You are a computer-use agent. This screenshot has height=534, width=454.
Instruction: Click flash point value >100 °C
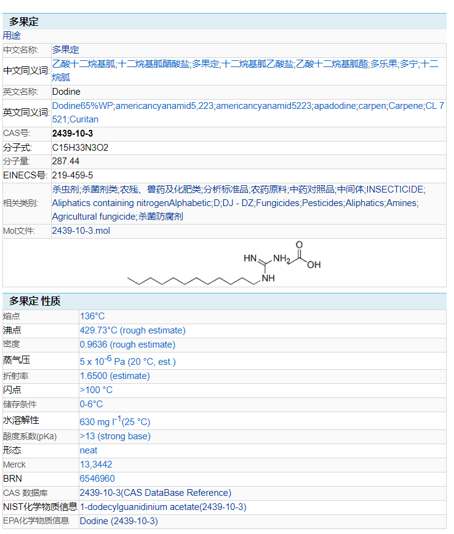click(96, 390)
